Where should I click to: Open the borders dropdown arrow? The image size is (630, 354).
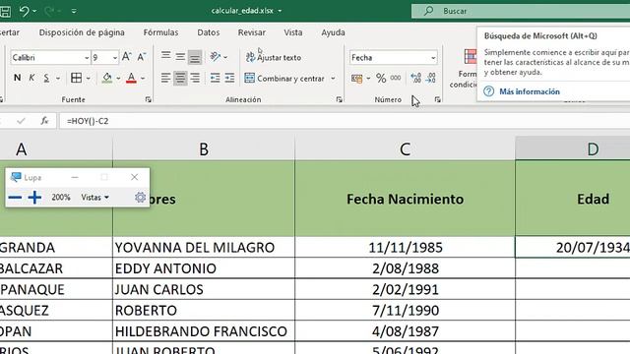(89, 79)
